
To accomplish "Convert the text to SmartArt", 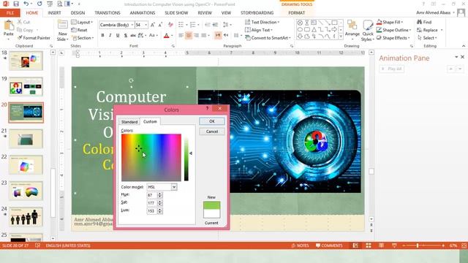I will [x=268, y=38].
